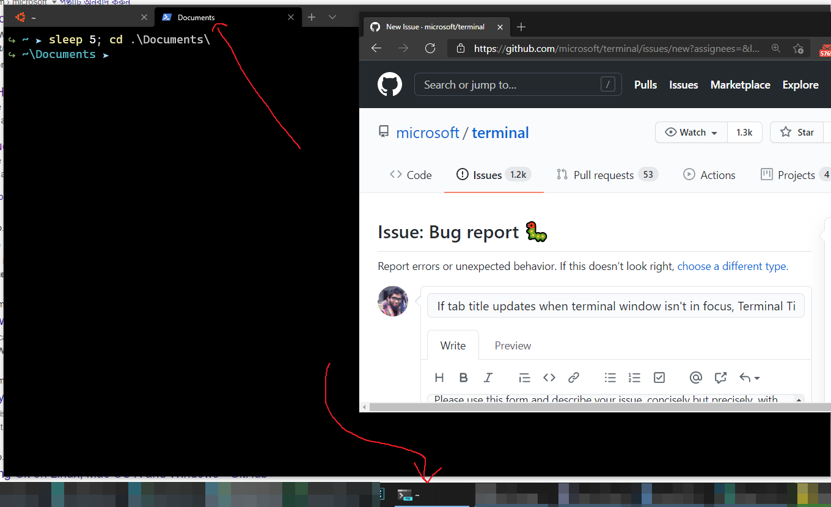The width and height of the screenshot is (831, 507).
Task: Open Explore in GitHub header
Action: tap(800, 85)
